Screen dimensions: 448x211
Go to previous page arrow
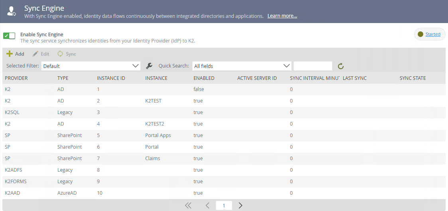[x=208, y=205]
